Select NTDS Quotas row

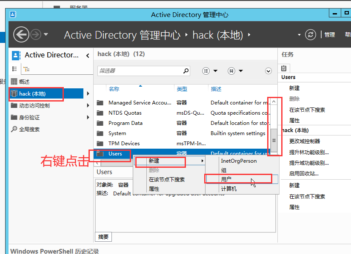182,113
